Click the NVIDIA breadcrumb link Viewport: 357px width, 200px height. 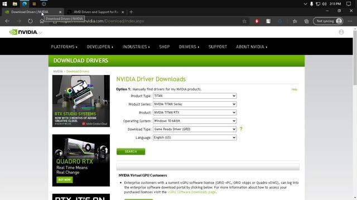point(58,72)
